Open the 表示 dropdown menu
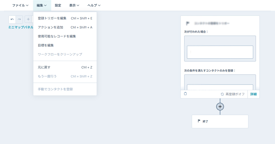This screenshot has height=144, width=275. pyautogui.click(x=74, y=5)
